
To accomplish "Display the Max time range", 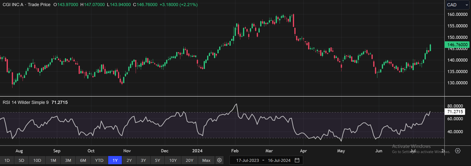I will click(206, 160).
